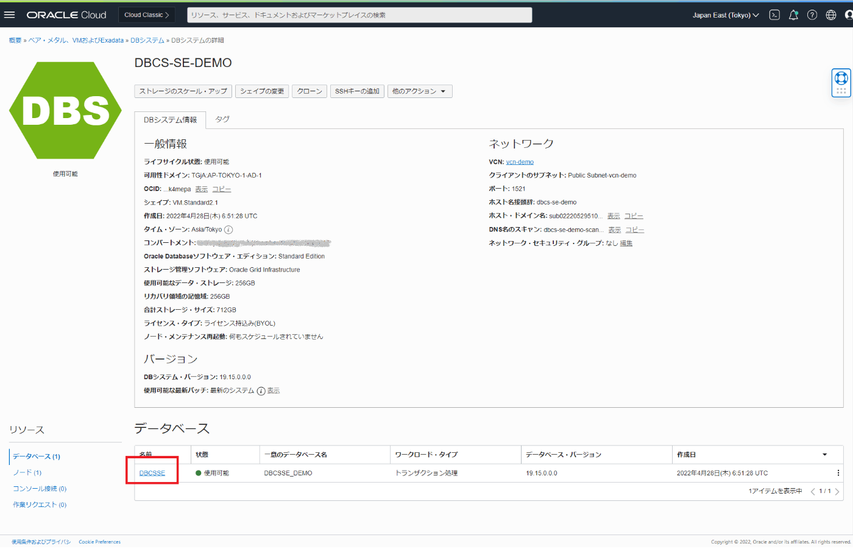Select データベース (1) resource item

click(x=37, y=456)
